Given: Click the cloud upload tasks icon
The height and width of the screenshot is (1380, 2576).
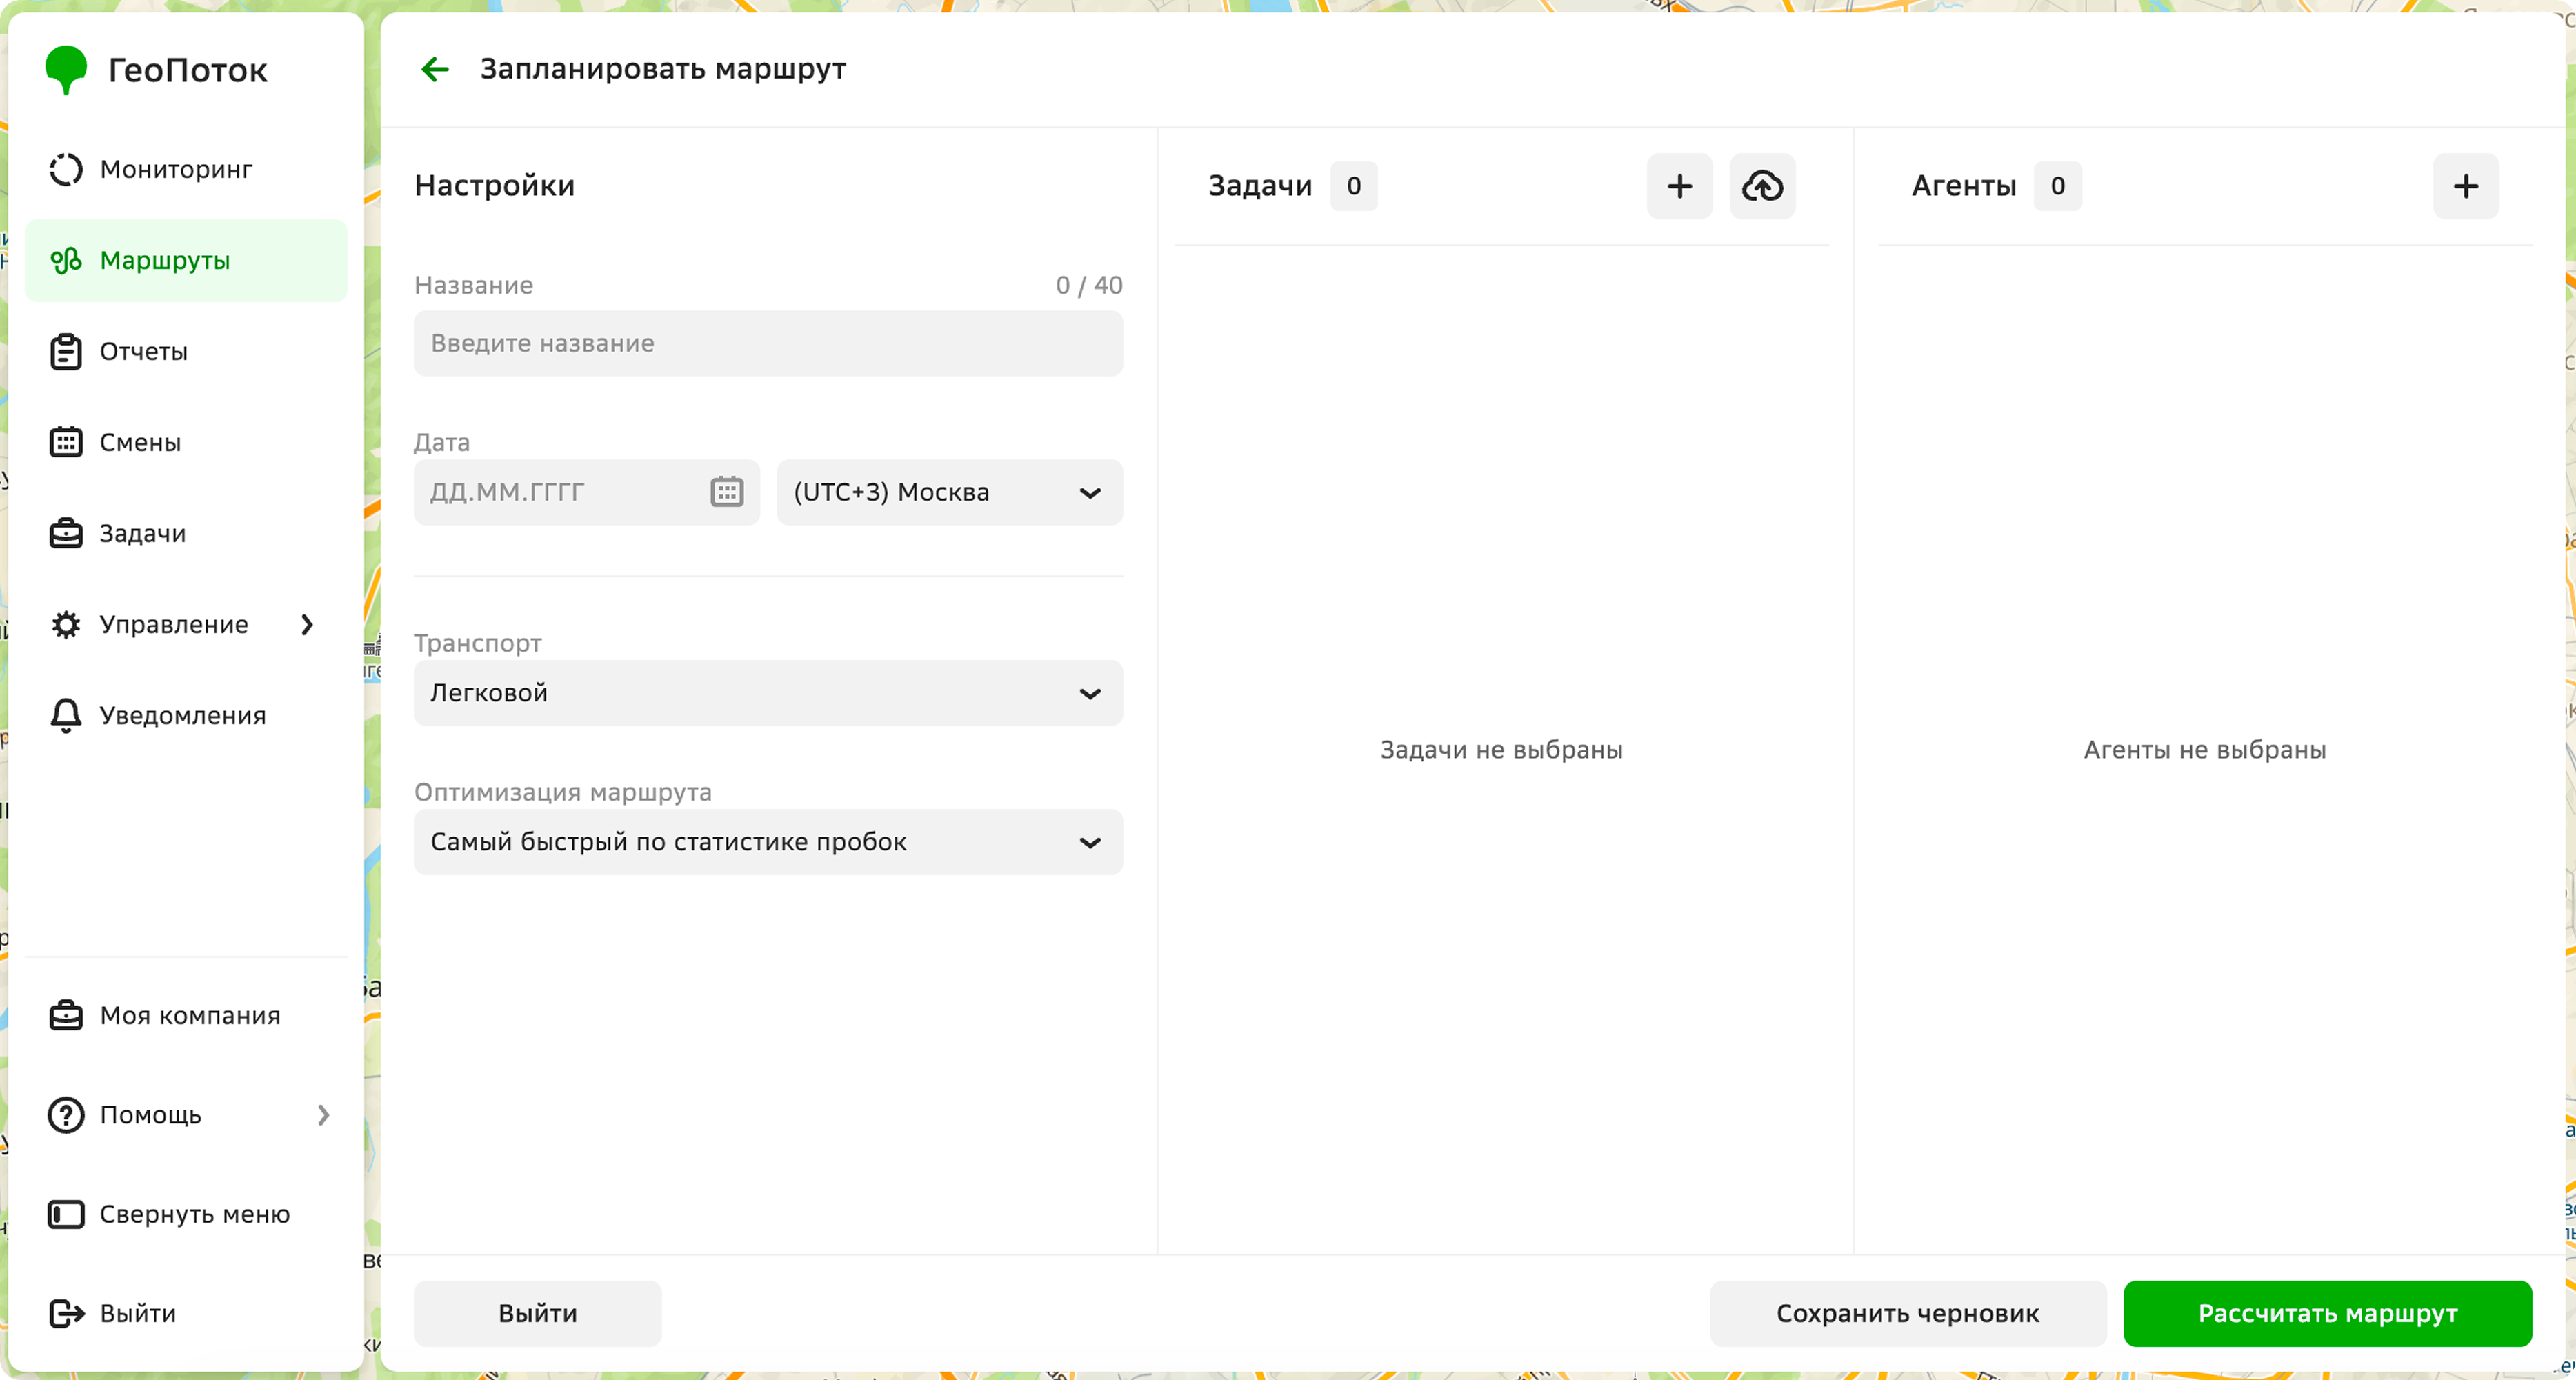Looking at the screenshot, I should point(1762,186).
